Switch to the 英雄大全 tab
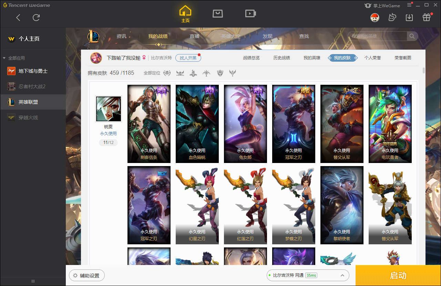 point(231,36)
